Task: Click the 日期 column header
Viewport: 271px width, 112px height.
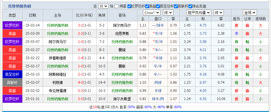Action: [x=33, y=15]
